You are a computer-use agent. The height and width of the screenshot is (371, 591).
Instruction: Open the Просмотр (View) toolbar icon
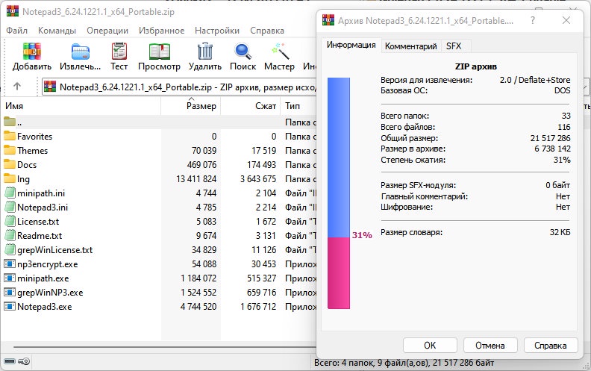159,52
